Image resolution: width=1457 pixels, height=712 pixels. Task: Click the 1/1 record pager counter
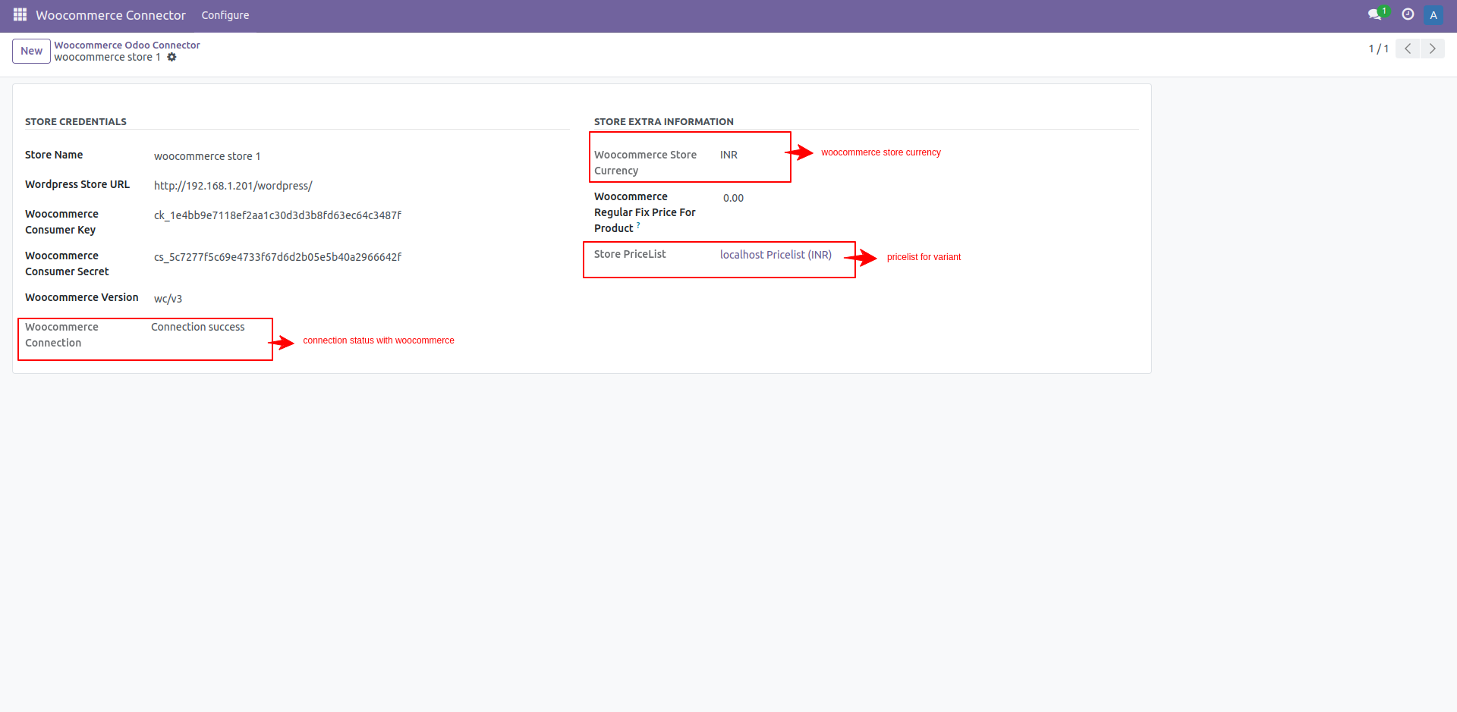[1378, 48]
